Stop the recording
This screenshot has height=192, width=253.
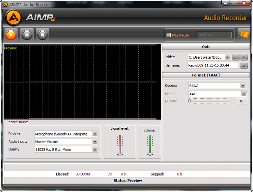click(x=43, y=35)
